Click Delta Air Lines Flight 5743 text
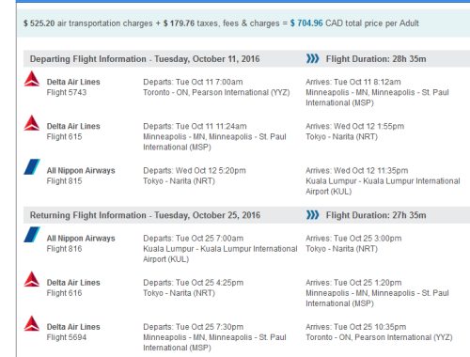 [x=73, y=87]
